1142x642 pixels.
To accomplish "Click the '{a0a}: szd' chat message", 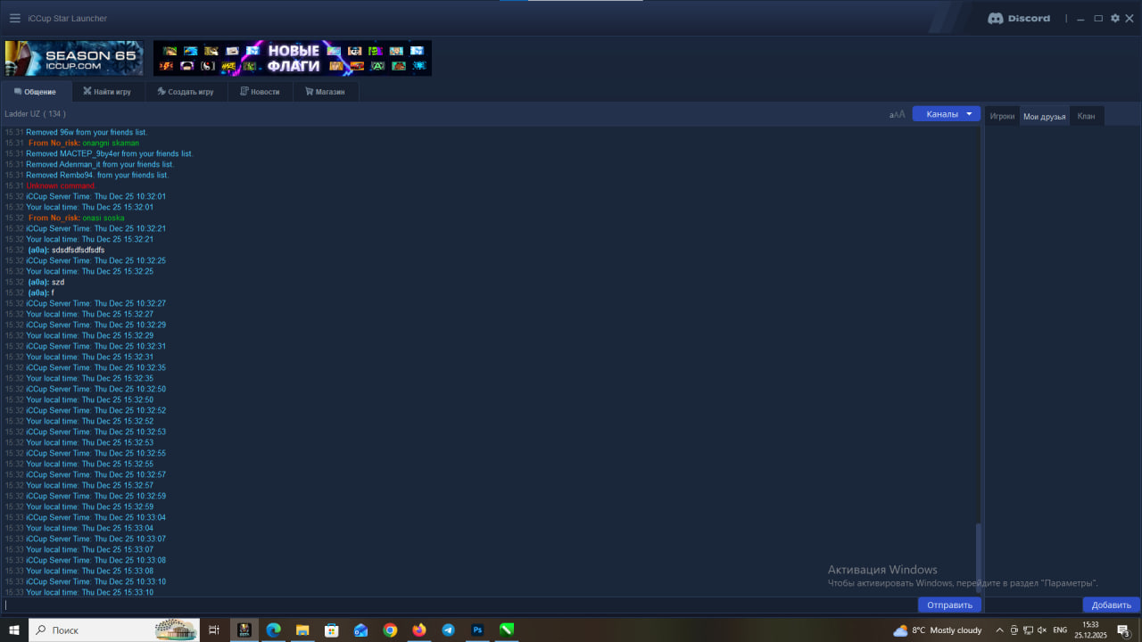I will [x=46, y=282].
